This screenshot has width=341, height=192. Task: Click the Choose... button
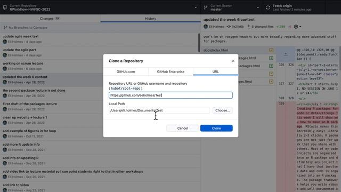(222, 110)
